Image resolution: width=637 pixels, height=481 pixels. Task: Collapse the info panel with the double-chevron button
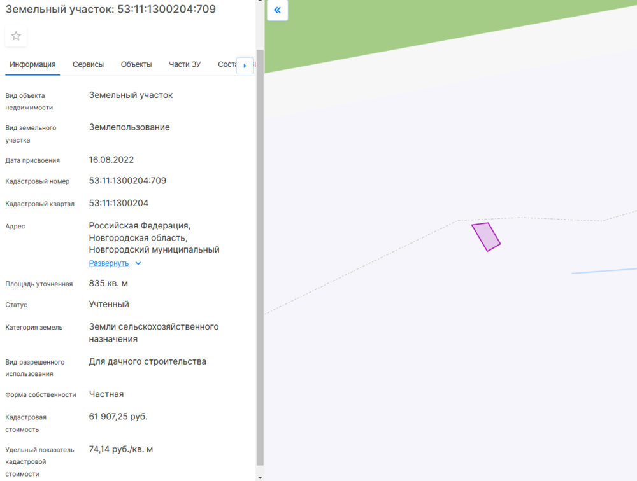(277, 10)
